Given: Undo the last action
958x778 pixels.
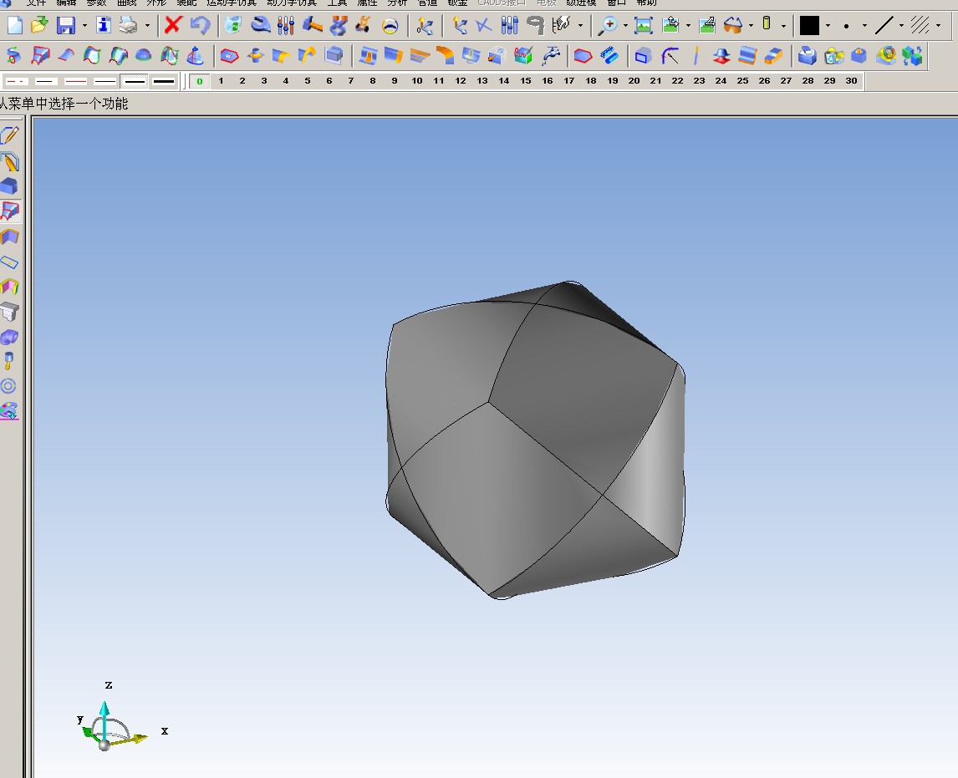Looking at the screenshot, I should tap(200, 25).
